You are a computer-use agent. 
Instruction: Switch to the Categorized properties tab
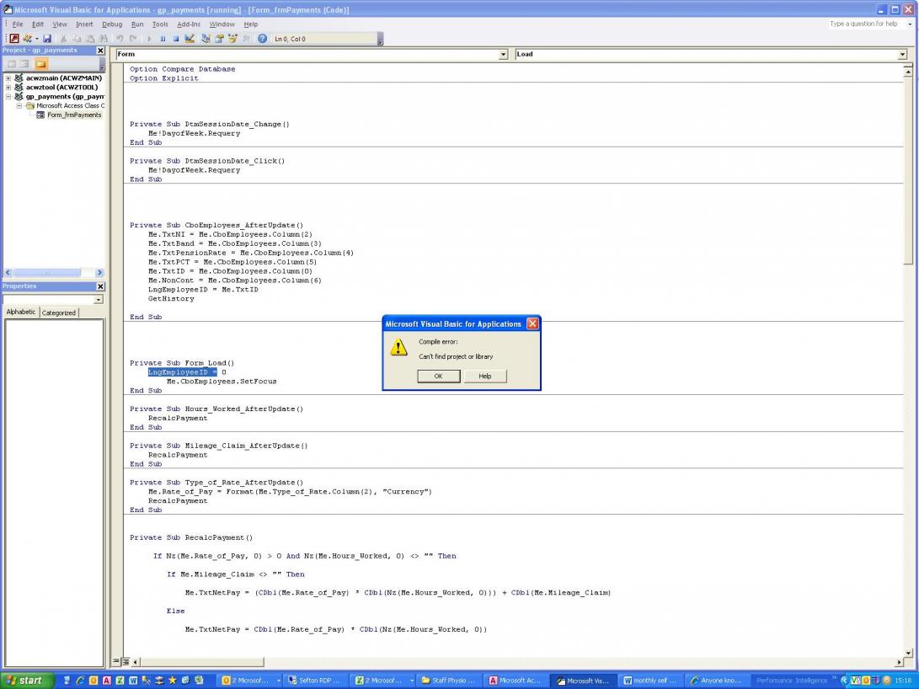59,312
